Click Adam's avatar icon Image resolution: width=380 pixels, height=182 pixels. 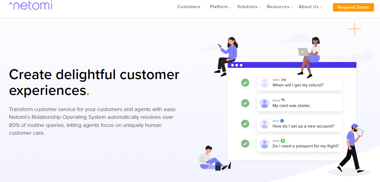[265, 83]
